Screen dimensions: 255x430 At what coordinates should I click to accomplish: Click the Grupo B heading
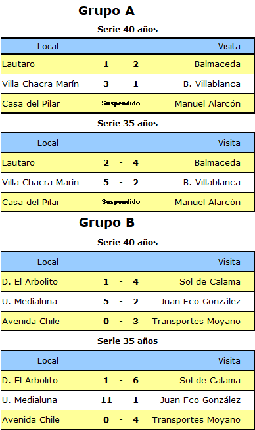point(106,222)
